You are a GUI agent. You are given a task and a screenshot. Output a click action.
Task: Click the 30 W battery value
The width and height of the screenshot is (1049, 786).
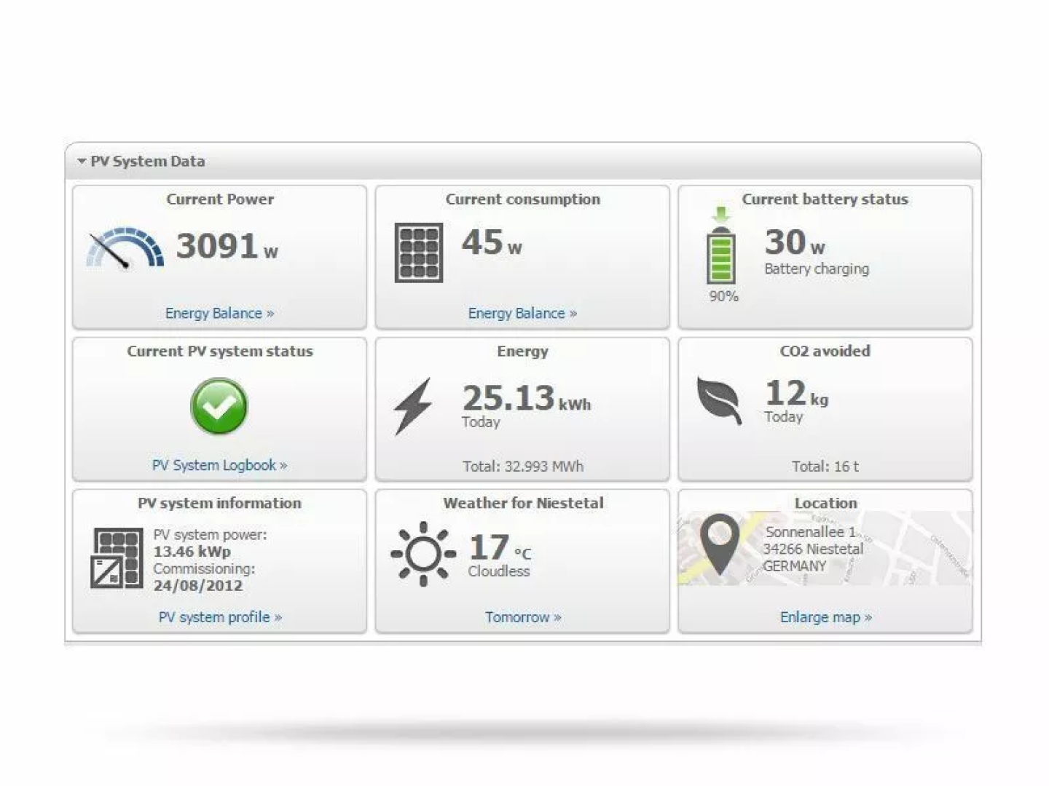[x=795, y=242]
